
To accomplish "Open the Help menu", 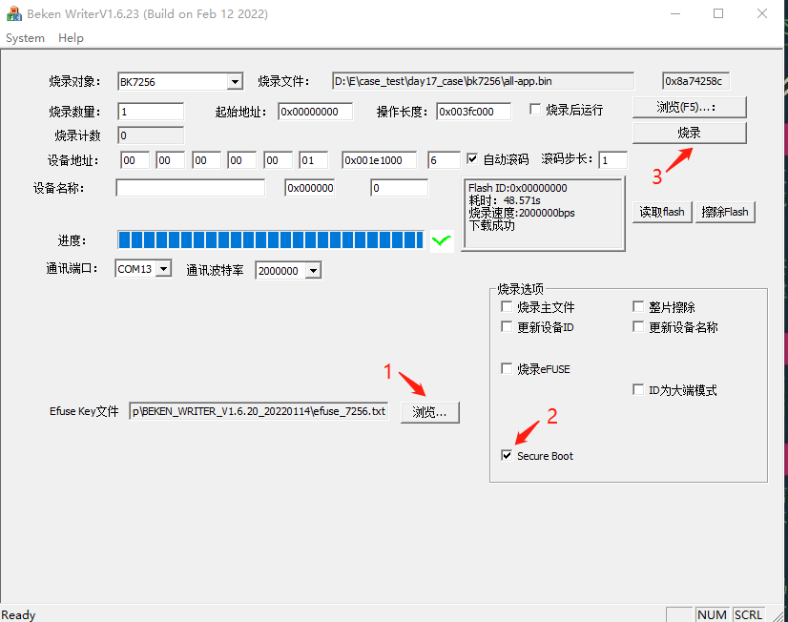I will click(71, 38).
